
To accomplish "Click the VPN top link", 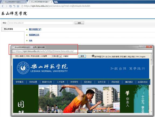I will [137, 57].
